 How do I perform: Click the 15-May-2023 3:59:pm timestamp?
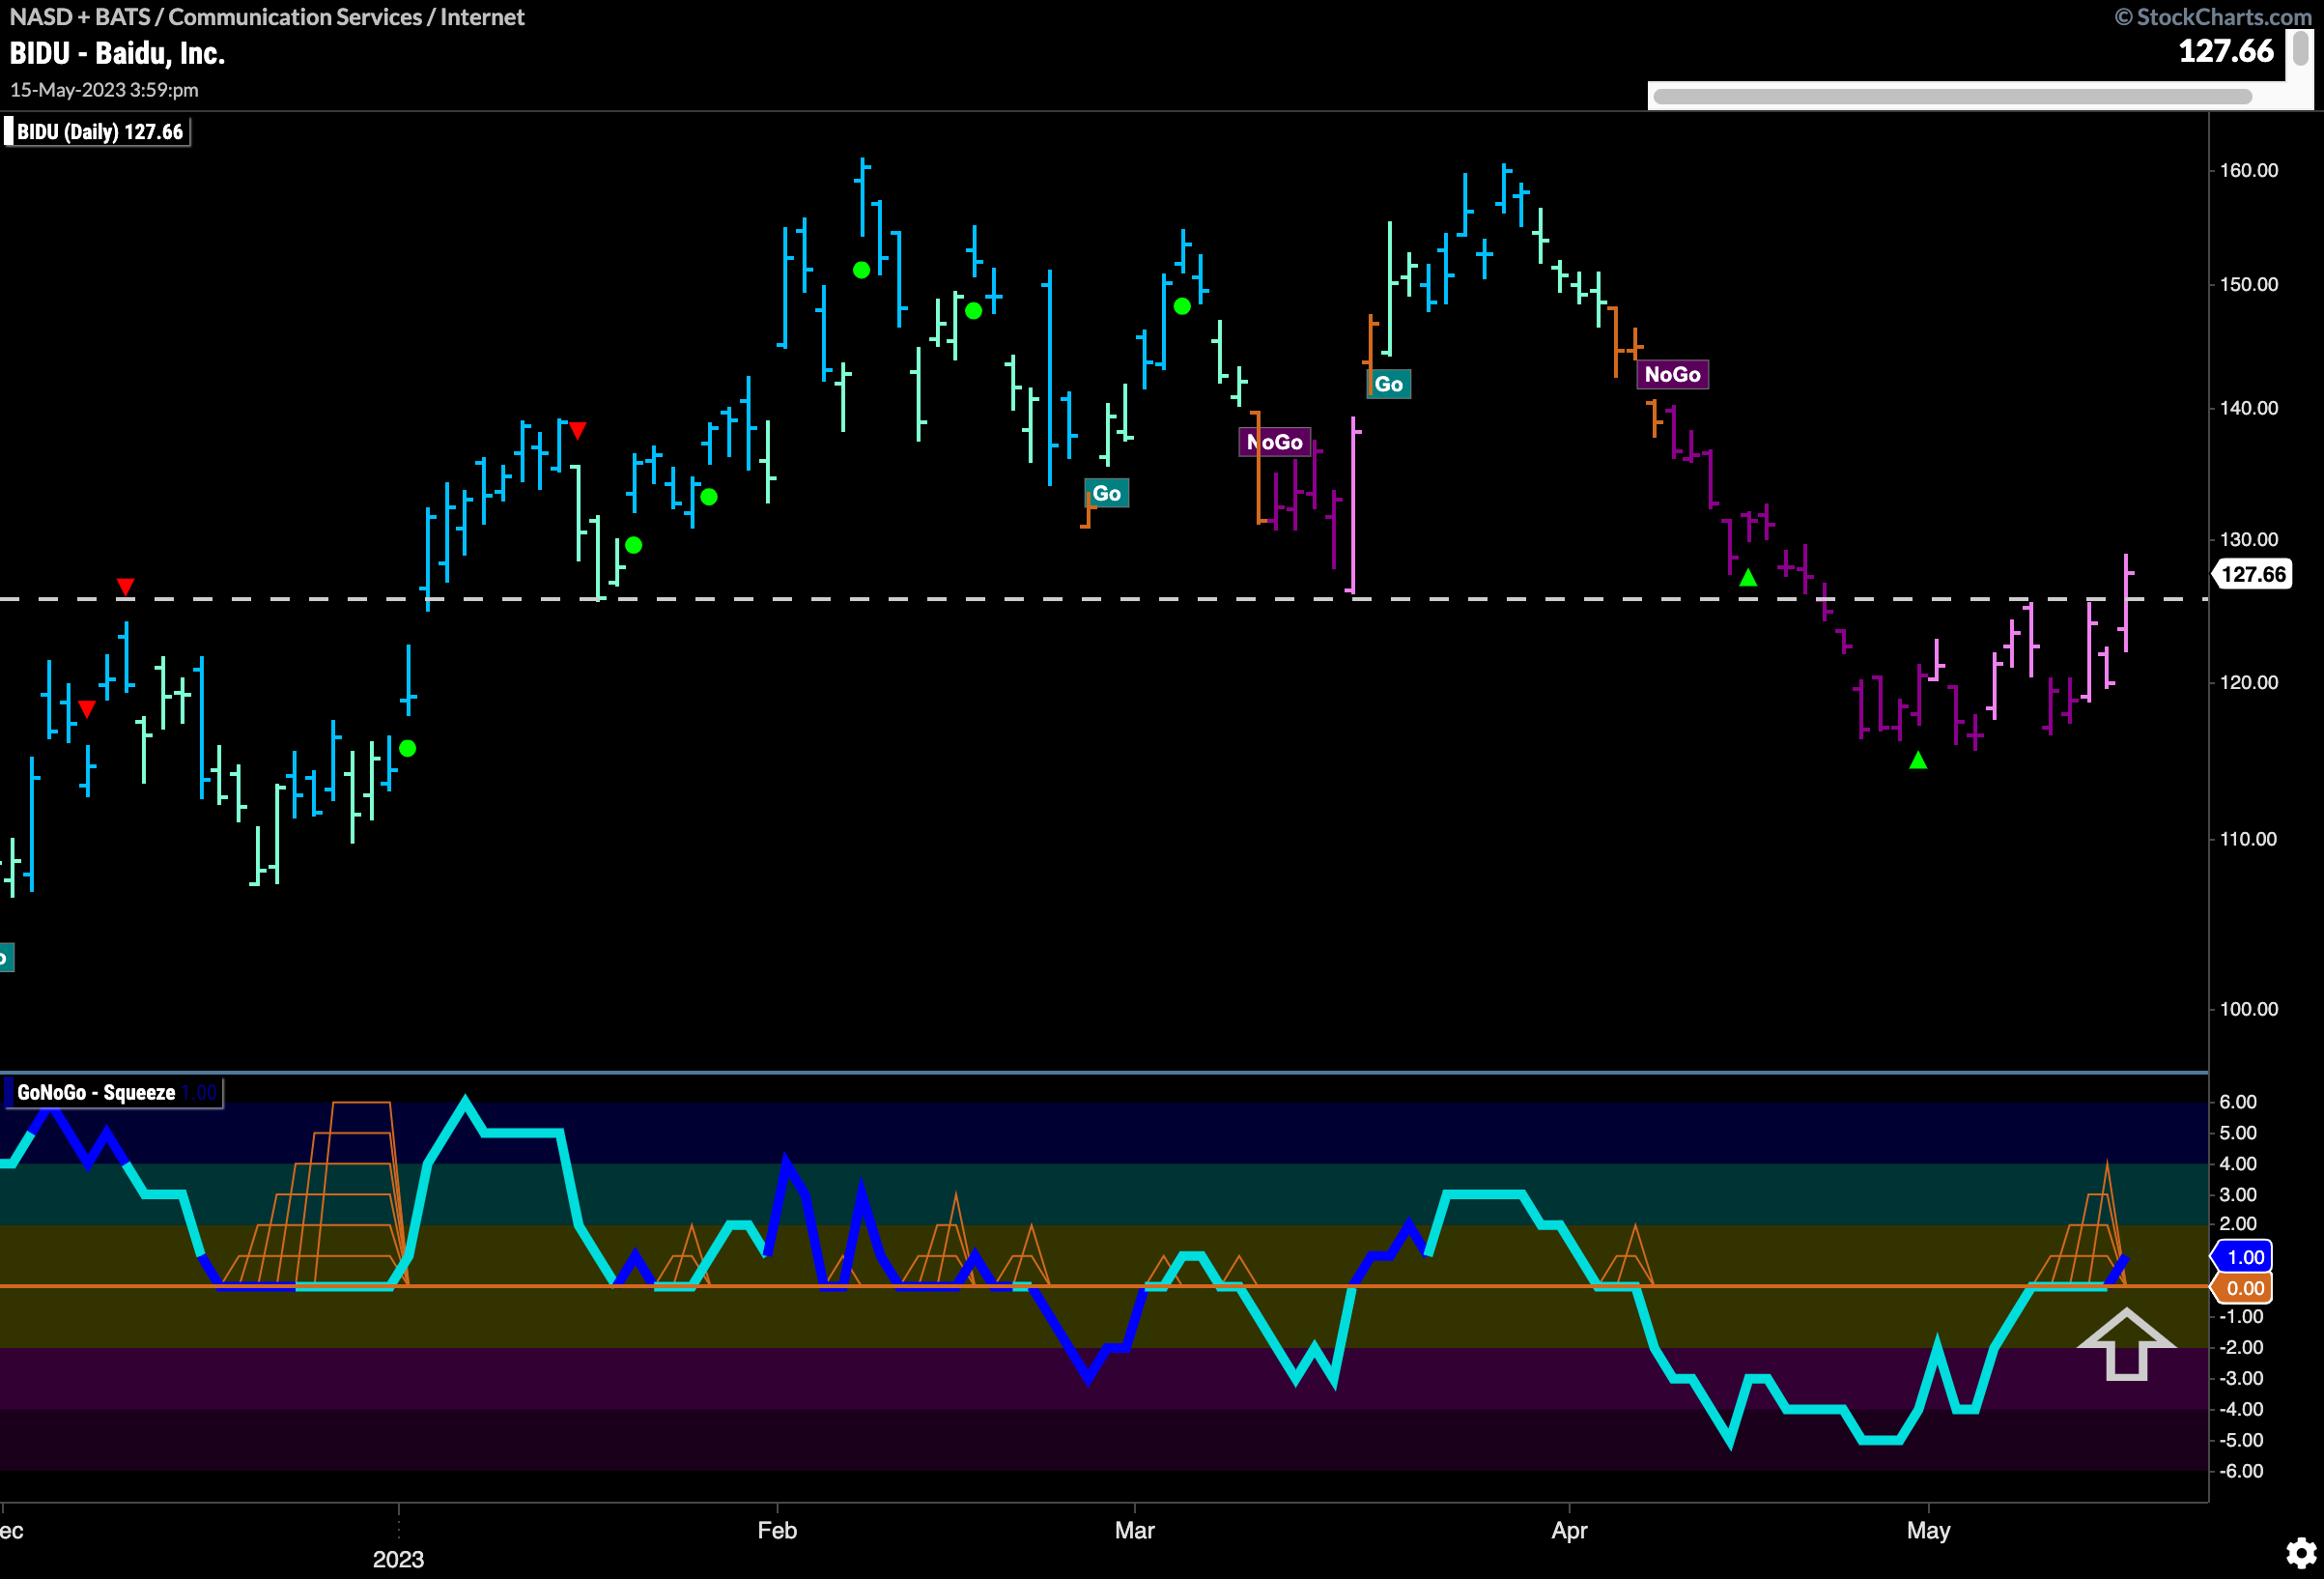[104, 90]
